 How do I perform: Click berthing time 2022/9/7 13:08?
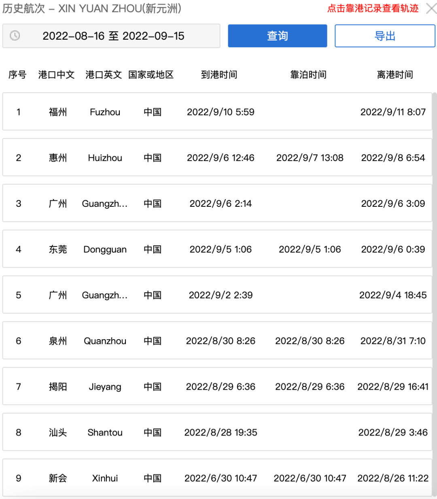[310, 158]
